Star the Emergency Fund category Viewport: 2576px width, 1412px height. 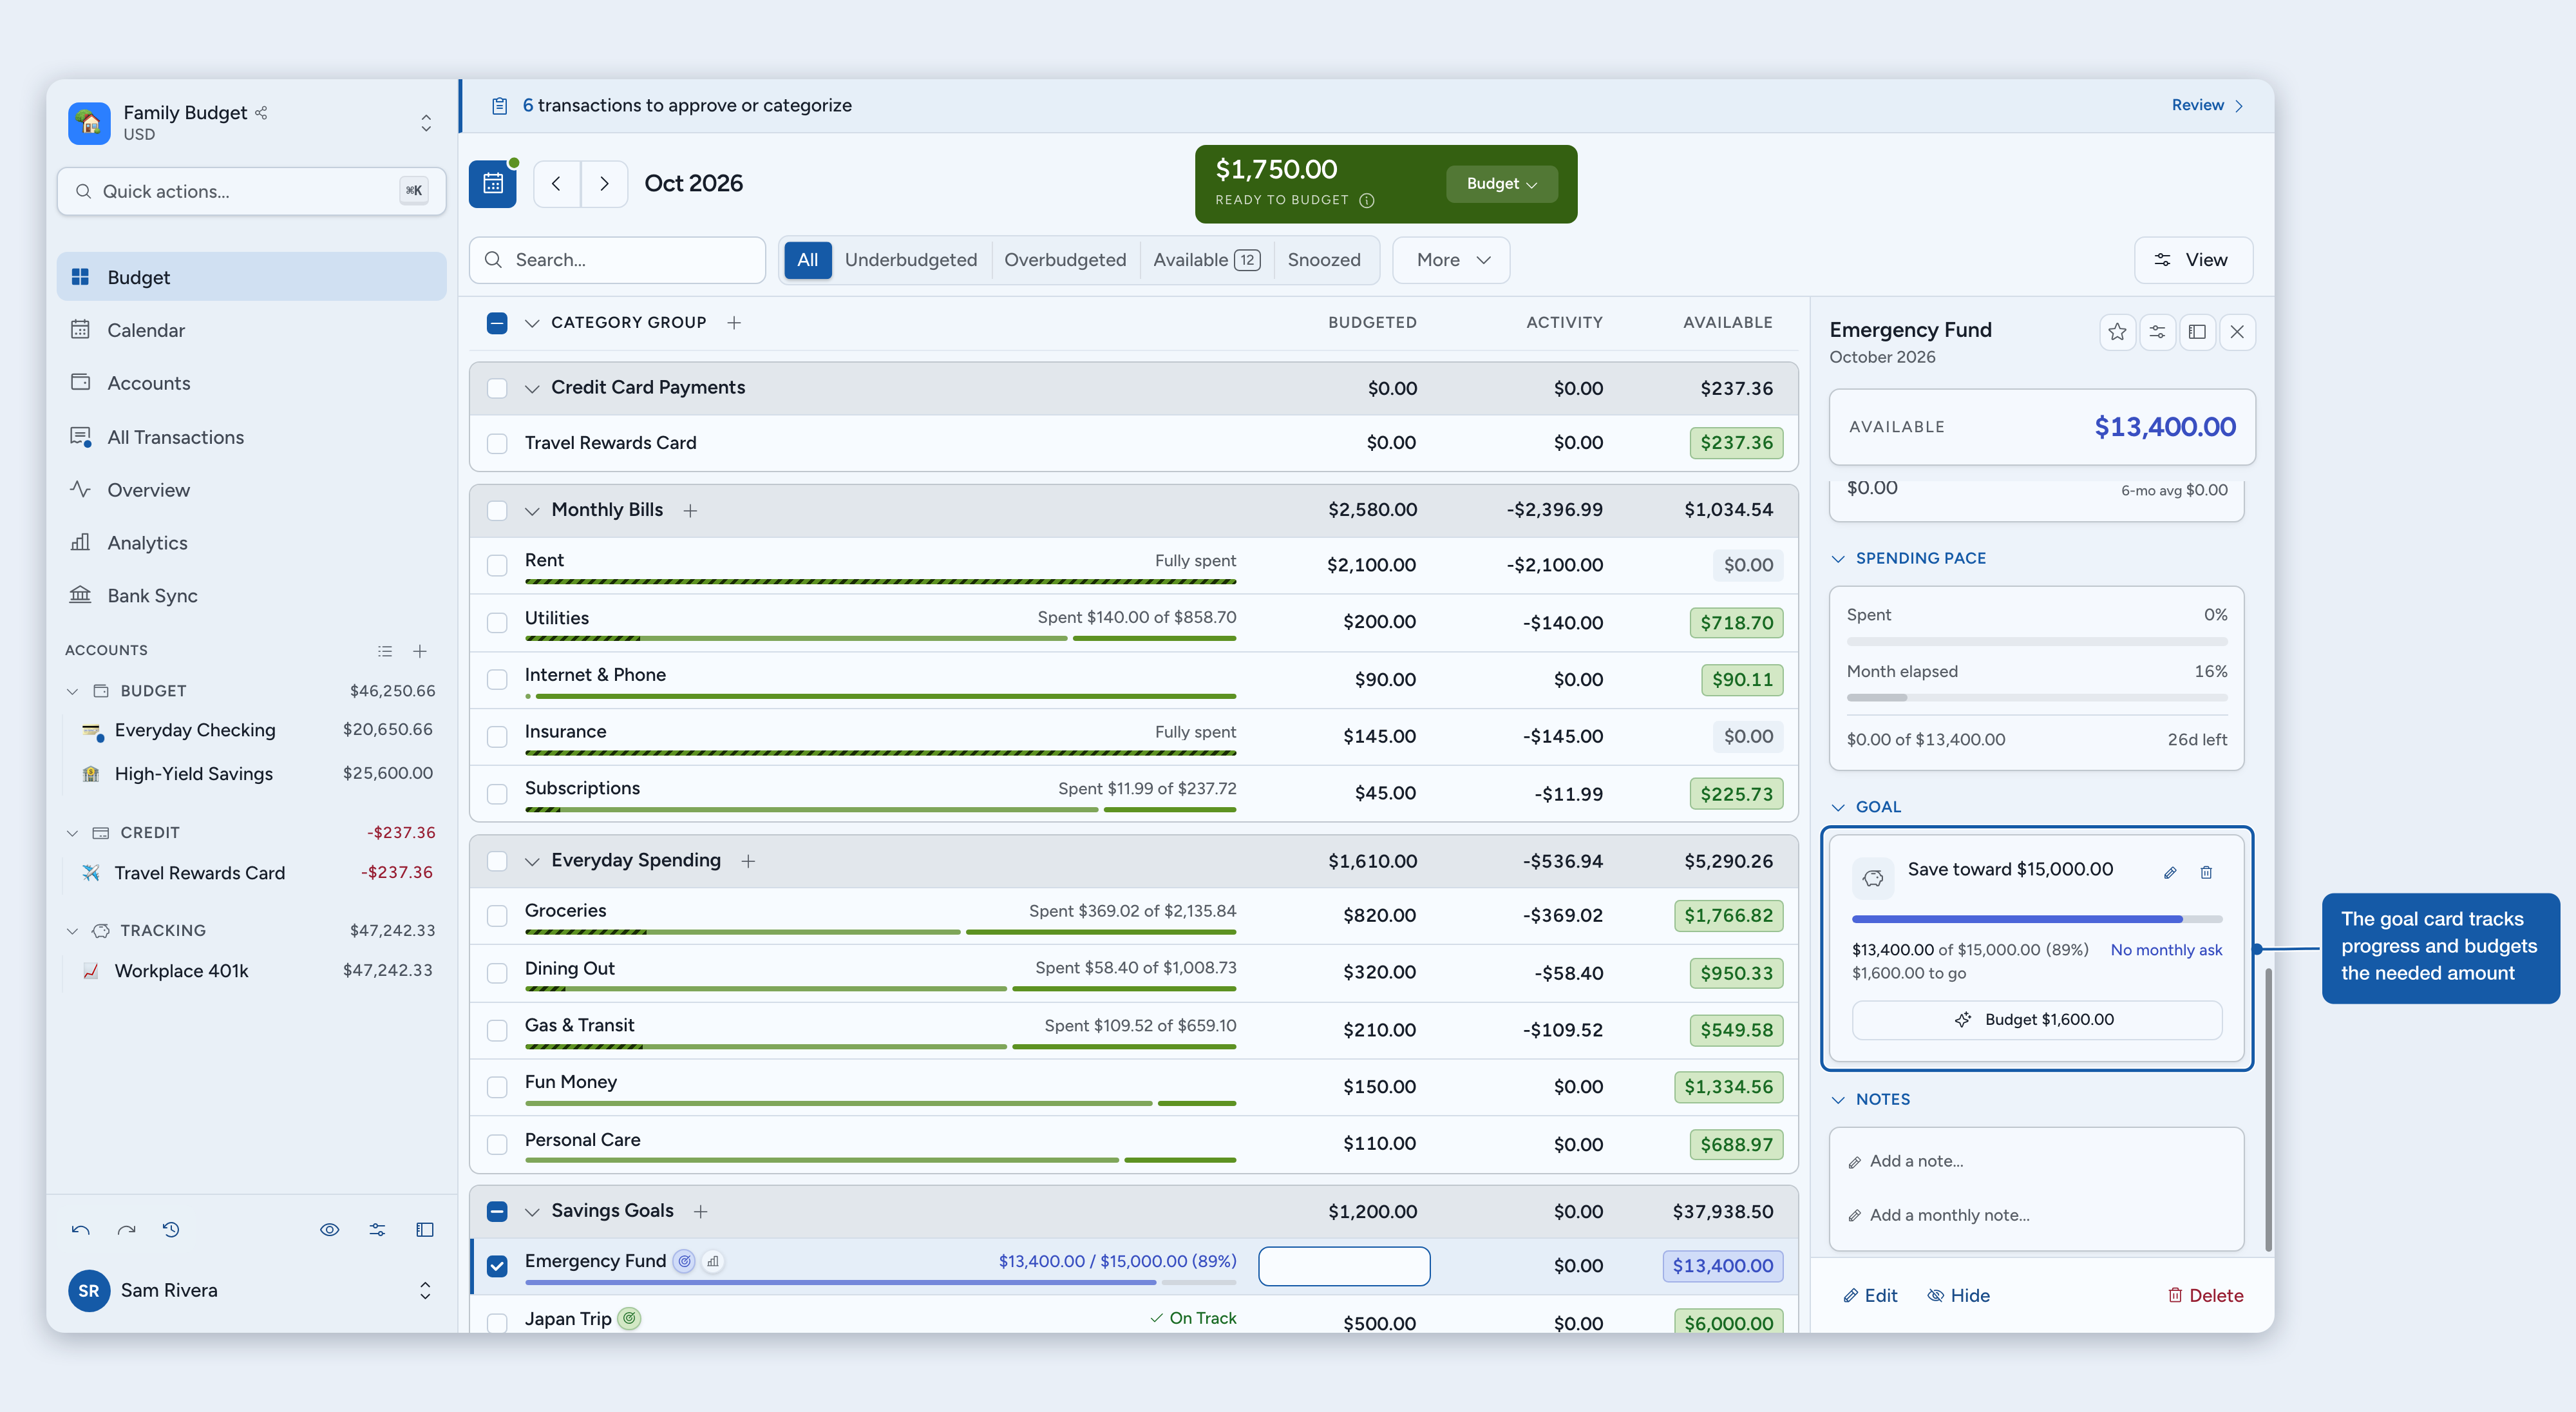coord(2117,332)
